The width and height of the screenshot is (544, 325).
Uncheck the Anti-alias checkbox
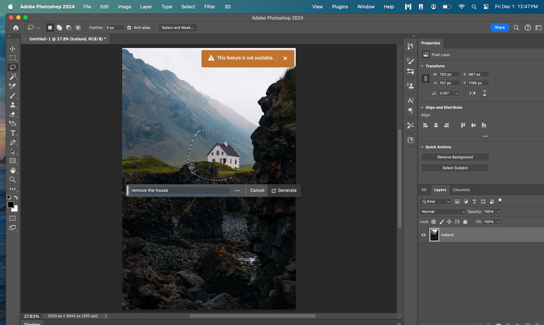(129, 28)
